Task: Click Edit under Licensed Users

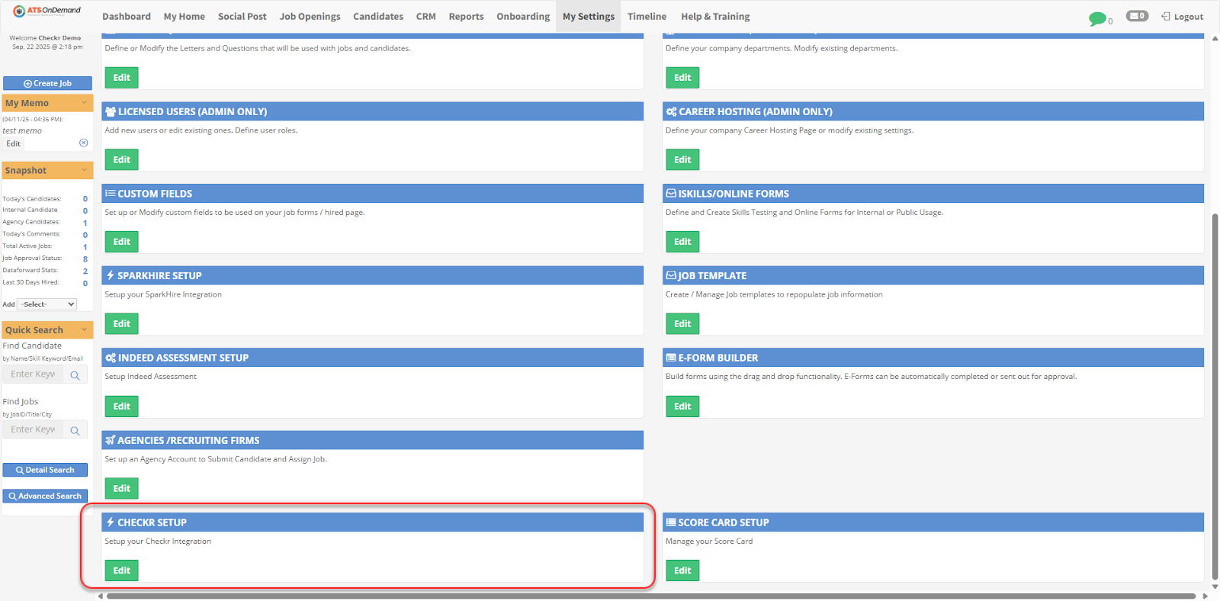Action: 122,159
